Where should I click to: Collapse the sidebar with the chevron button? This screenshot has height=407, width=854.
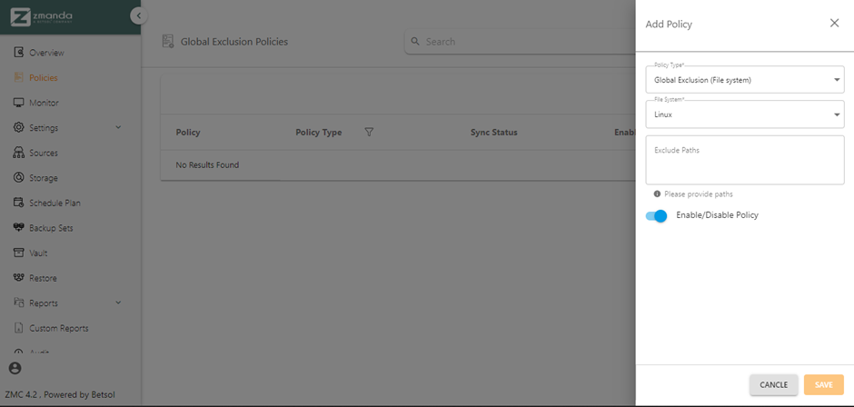click(x=139, y=15)
